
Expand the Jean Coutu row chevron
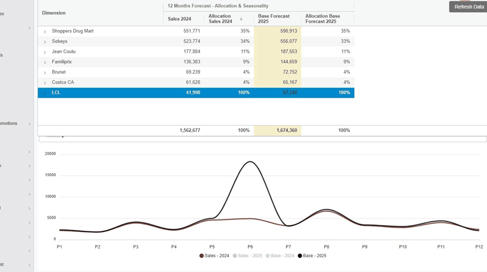tap(45, 52)
